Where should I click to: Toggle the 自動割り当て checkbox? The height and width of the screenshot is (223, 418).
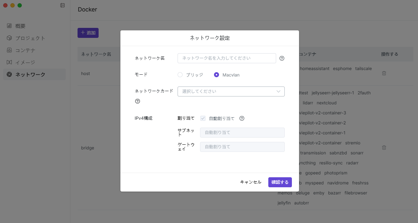tap(203, 118)
